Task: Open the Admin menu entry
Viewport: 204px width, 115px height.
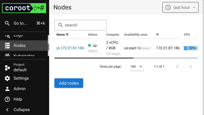Action: click(x=25, y=89)
